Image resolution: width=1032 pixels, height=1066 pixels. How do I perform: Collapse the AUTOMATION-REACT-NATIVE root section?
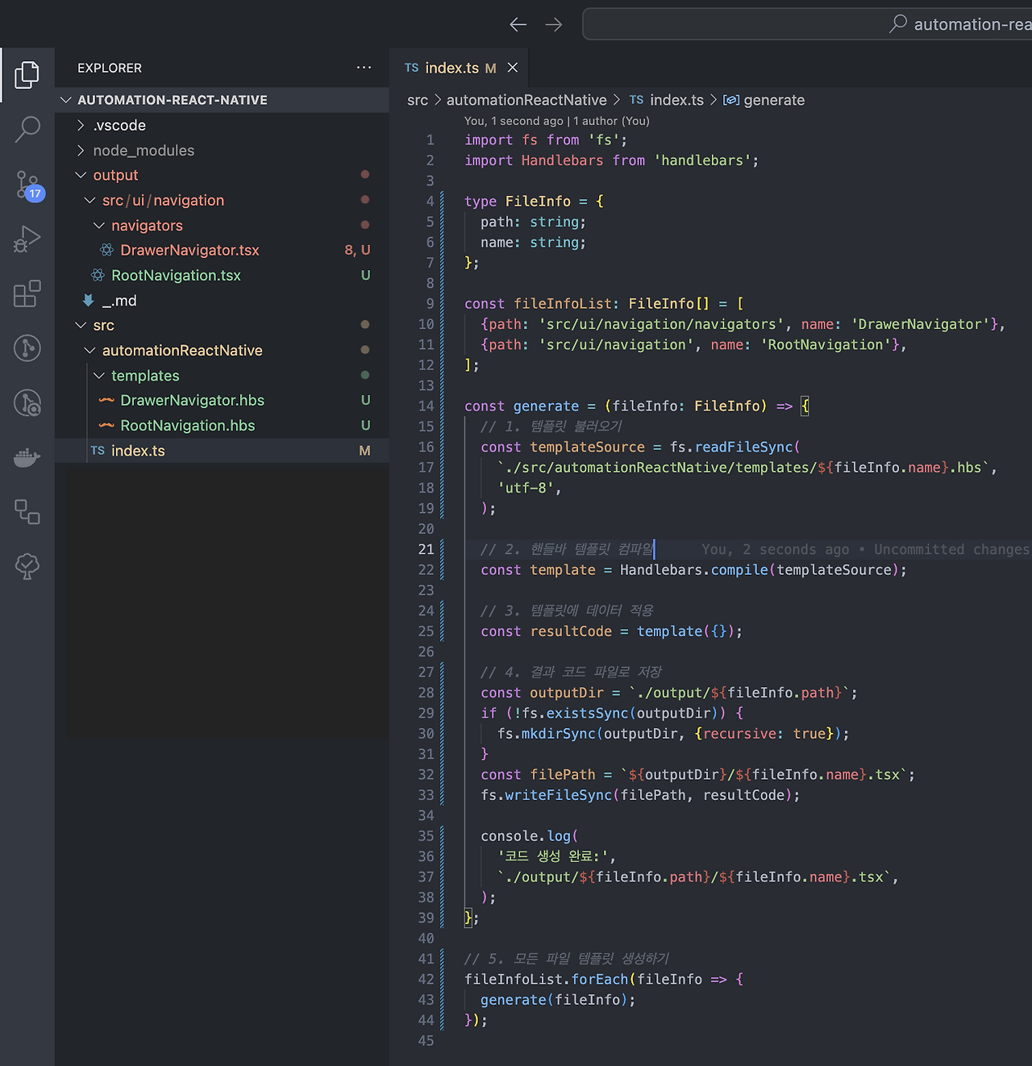coord(66,100)
